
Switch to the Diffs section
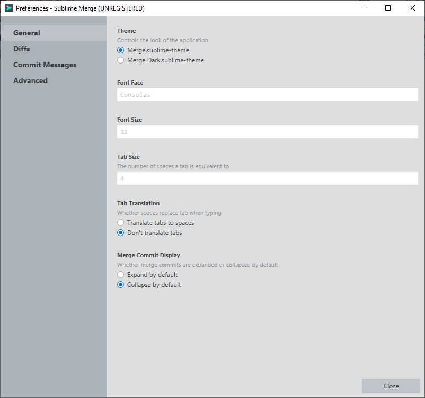click(22, 49)
